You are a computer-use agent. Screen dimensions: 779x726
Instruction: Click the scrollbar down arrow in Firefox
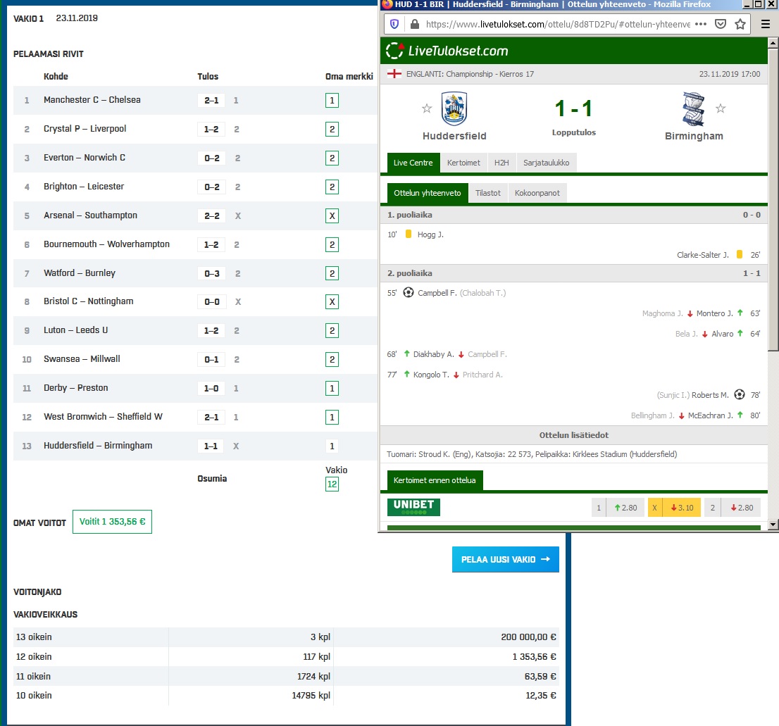click(x=773, y=525)
